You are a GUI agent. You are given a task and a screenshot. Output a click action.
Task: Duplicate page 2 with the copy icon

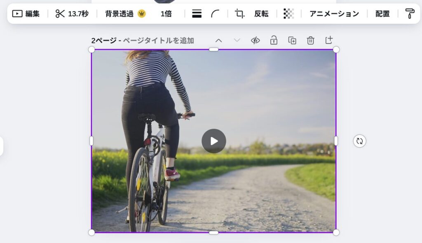coord(292,40)
